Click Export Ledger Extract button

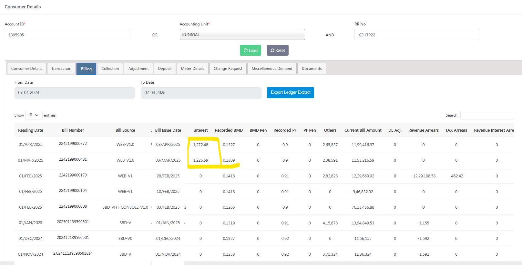[291, 92]
